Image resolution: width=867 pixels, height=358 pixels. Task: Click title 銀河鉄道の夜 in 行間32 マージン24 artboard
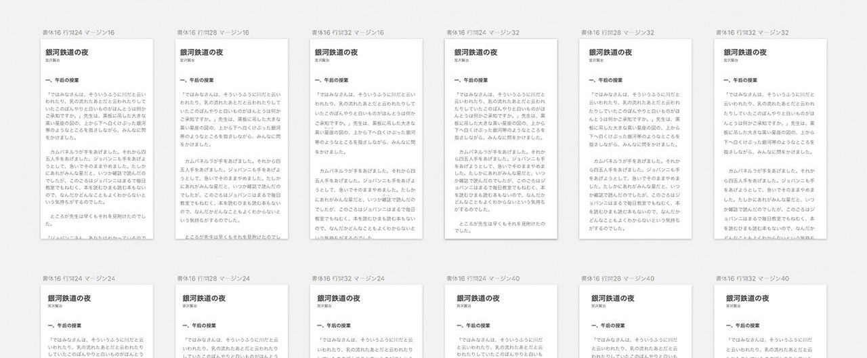pyautogui.click(x=339, y=298)
